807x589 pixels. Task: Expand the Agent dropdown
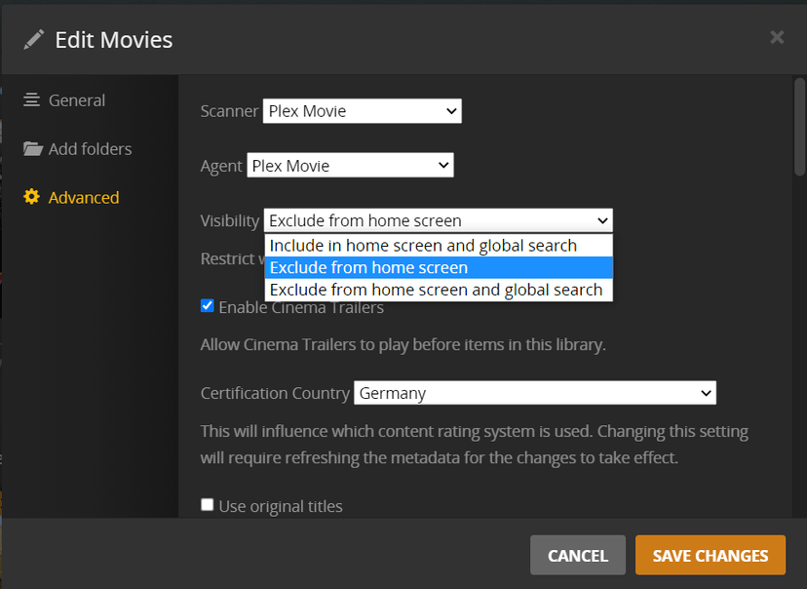pos(350,166)
